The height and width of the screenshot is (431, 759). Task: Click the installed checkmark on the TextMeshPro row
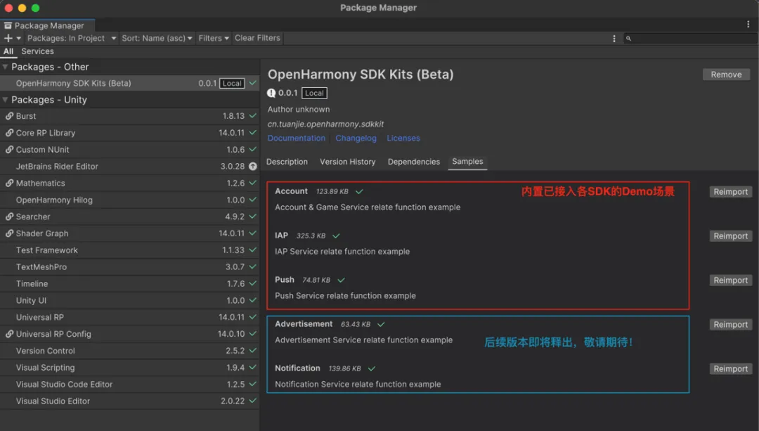click(x=253, y=267)
